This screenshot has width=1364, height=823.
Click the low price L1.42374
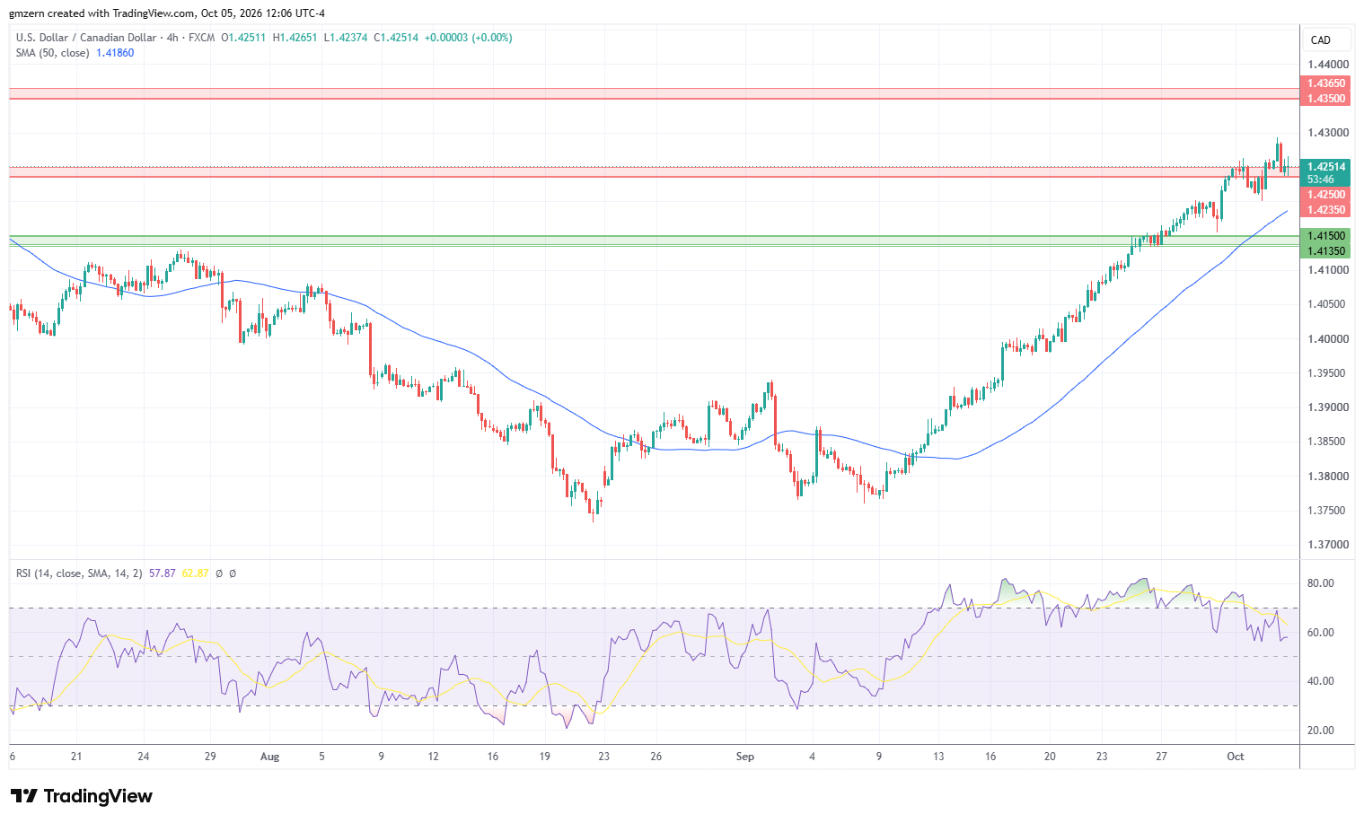click(x=345, y=38)
